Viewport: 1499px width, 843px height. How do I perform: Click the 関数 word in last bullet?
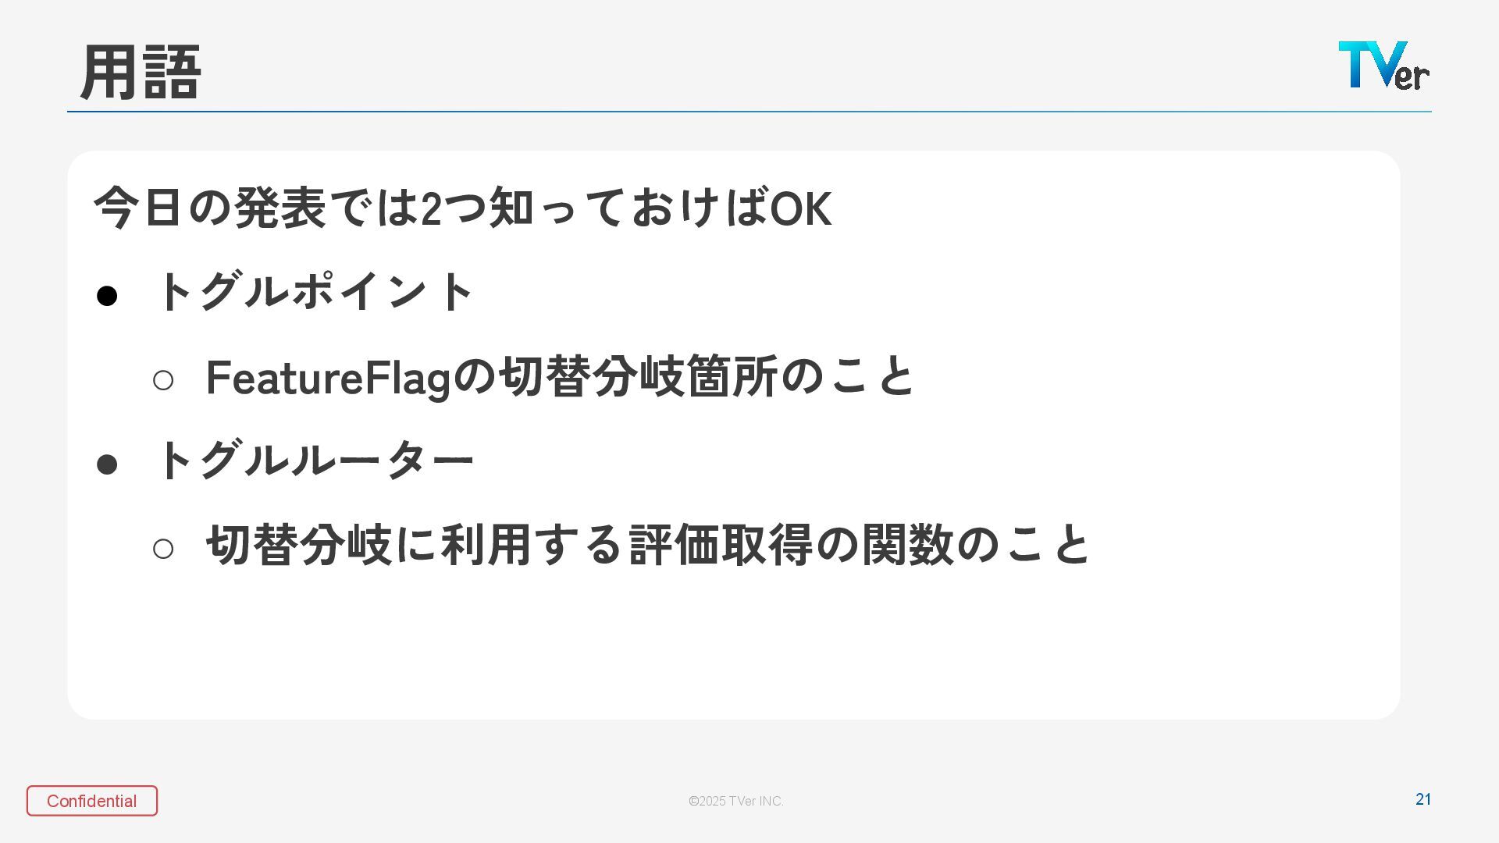[x=907, y=545]
